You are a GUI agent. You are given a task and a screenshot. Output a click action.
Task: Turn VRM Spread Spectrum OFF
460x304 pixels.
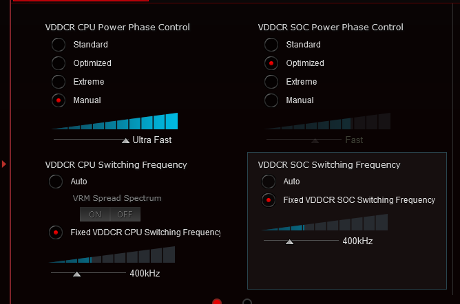[x=124, y=214]
